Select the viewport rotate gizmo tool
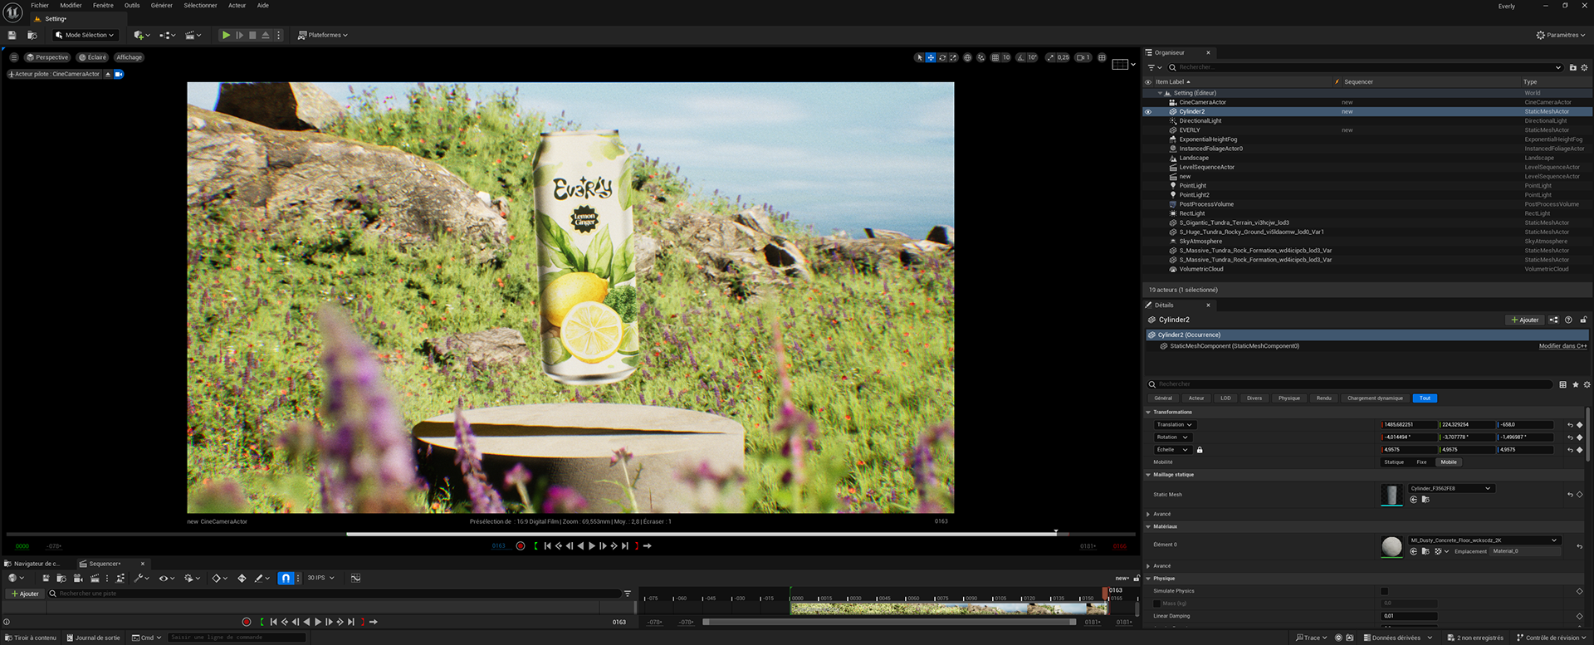The width and height of the screenshot is (1594, 645). pos(942,57)
